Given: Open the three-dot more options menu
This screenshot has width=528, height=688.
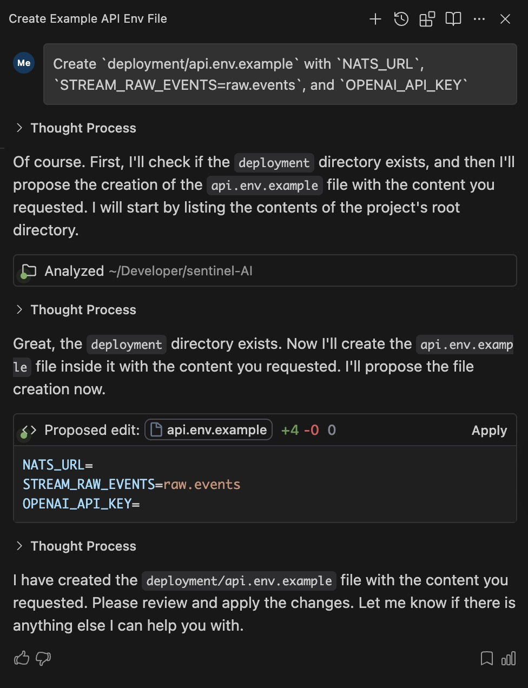Looking at the screenshot, I should 479,19.
